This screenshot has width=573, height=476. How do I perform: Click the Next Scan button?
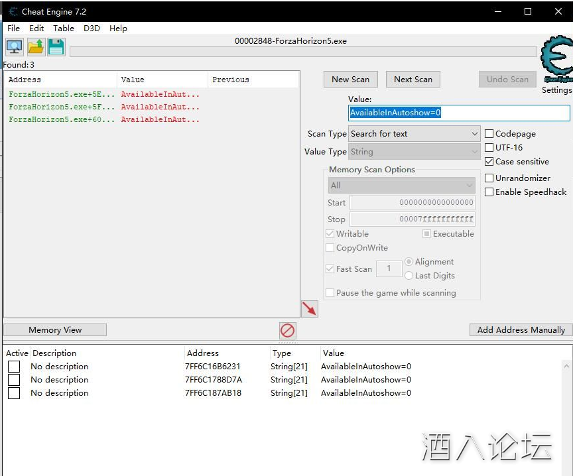(413, 80)
